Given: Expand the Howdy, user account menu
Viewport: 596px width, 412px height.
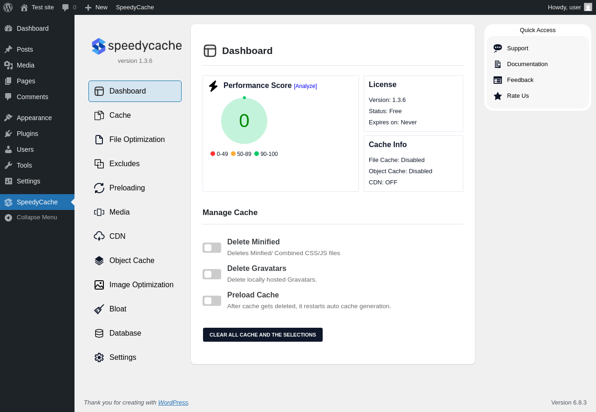Looking at the screenshot, I should (569, 7).
